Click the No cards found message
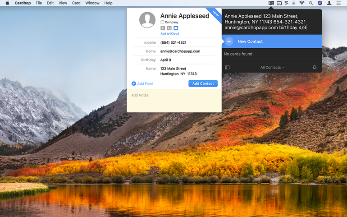The width and height of the screenshot is (347, 217). click(x=238, y=54)
